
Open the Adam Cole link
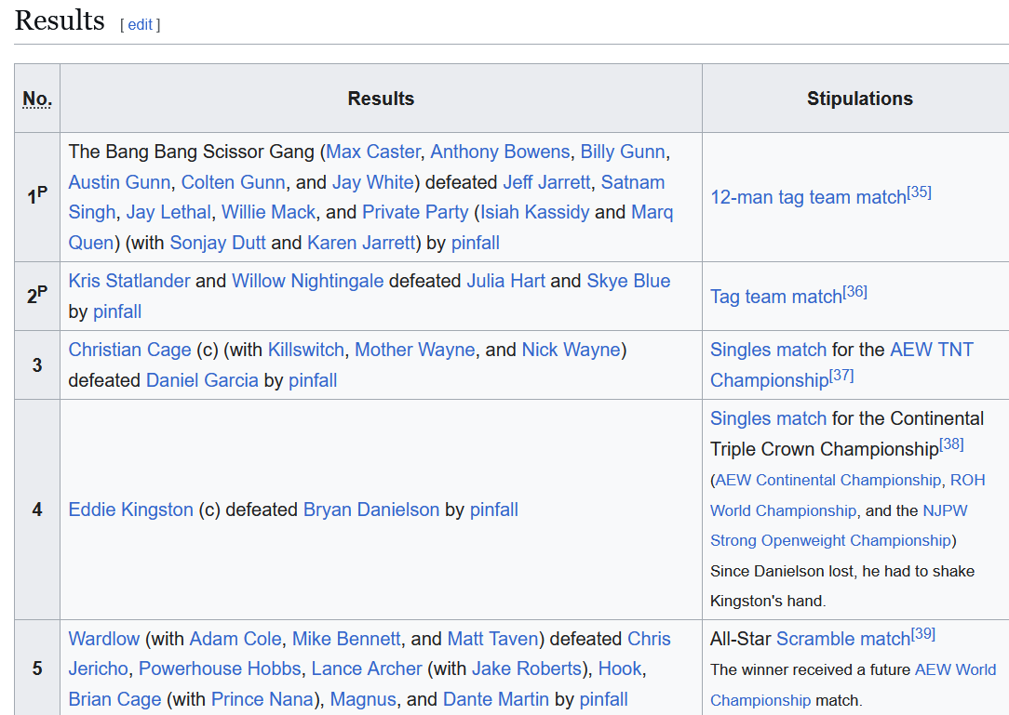(235, 639)
